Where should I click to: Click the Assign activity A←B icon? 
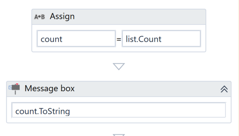coord(40,17)
